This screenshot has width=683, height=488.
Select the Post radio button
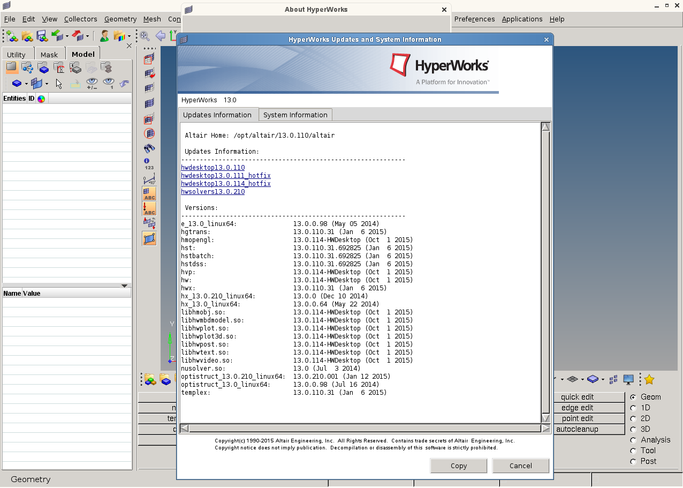633,461
